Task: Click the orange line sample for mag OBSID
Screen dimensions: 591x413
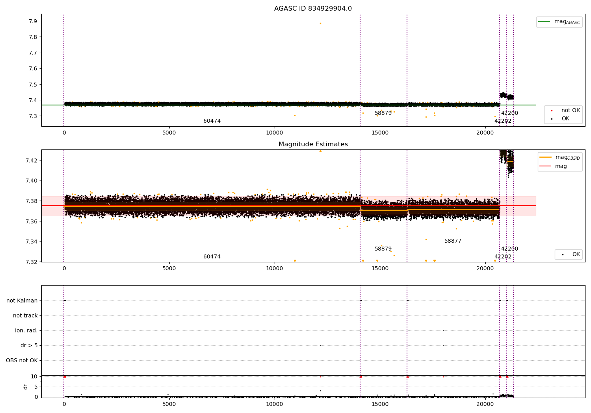Action: pos(545,157)
